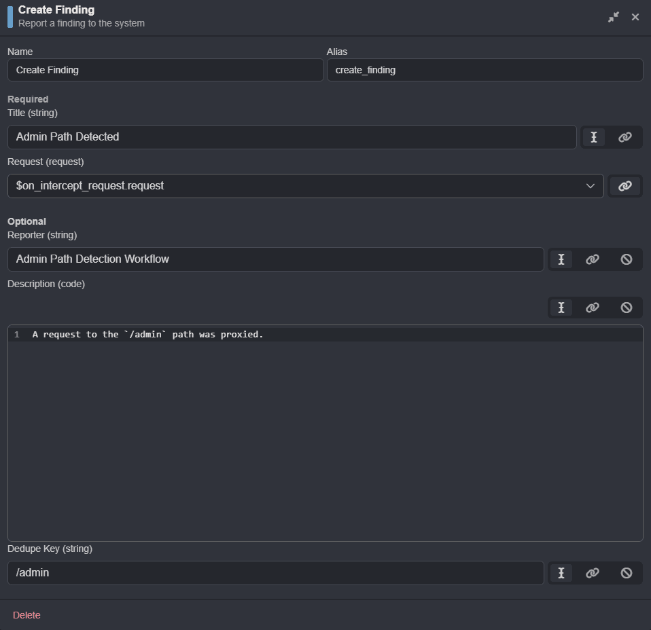Collapse the Create Finding dialog
The image size is (651, 630).
[x=614, y=16]
